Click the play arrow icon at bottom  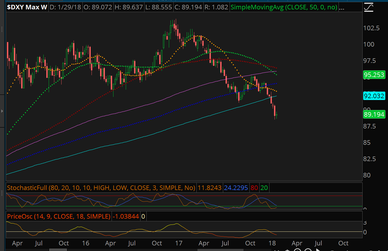coord(318,249)
